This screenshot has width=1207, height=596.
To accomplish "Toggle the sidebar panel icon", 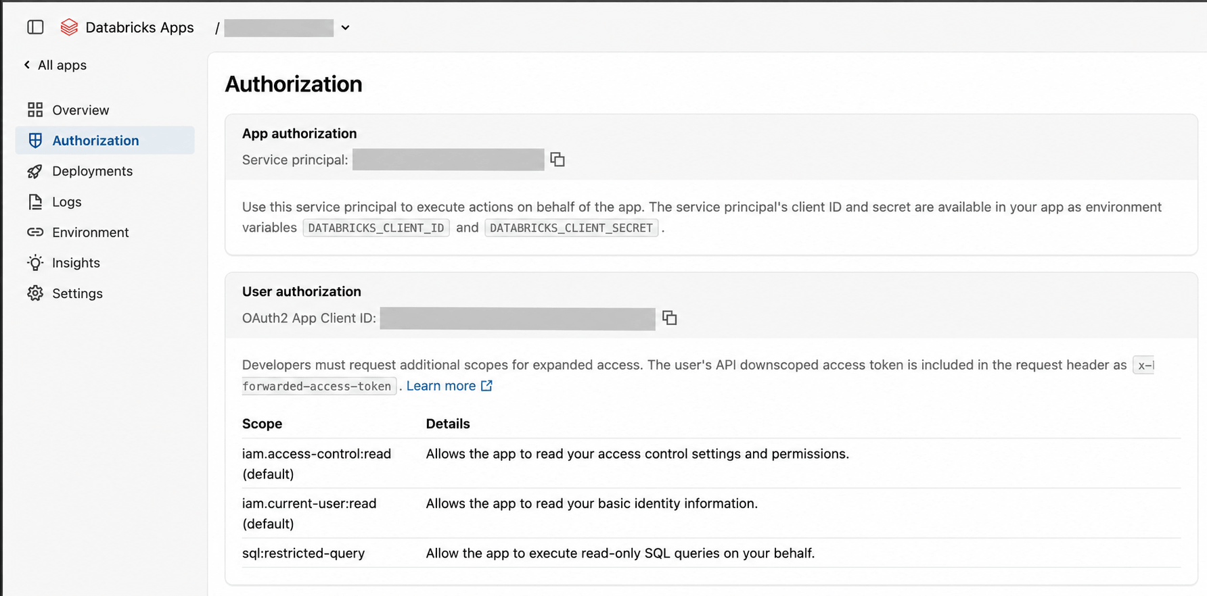I will point(35,27).
